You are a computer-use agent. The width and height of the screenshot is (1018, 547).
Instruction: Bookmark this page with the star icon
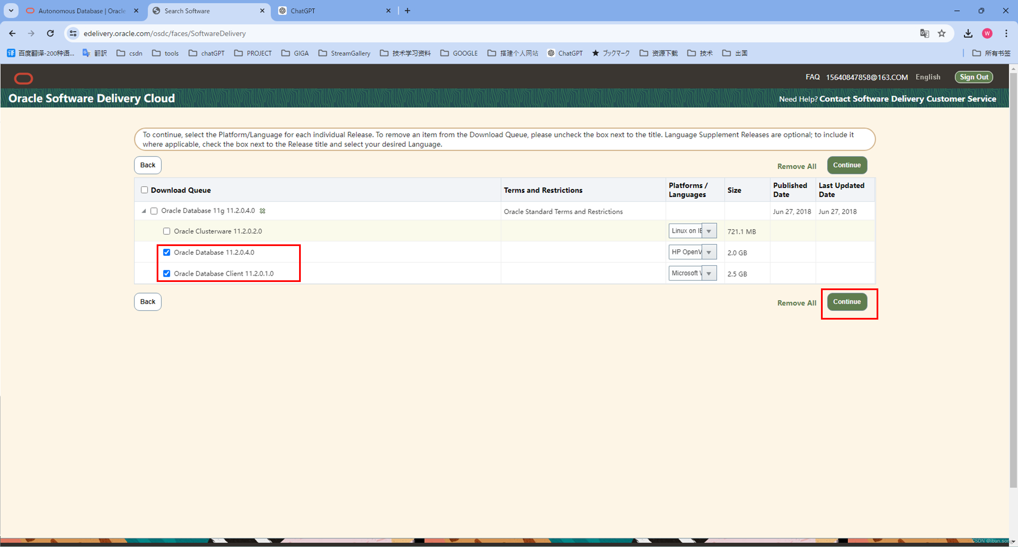tap(942, 34)
